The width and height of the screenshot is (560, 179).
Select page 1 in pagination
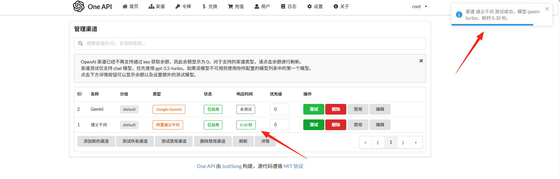click(x=391, y=142)
